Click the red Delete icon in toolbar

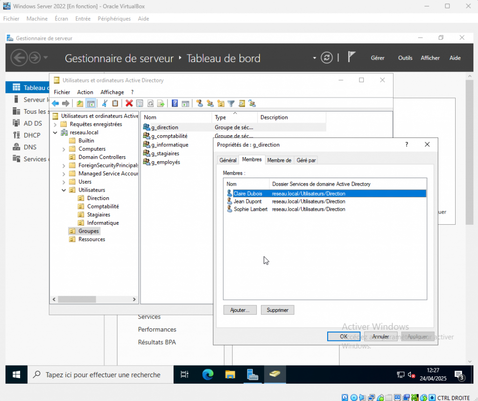coord(129,104)
